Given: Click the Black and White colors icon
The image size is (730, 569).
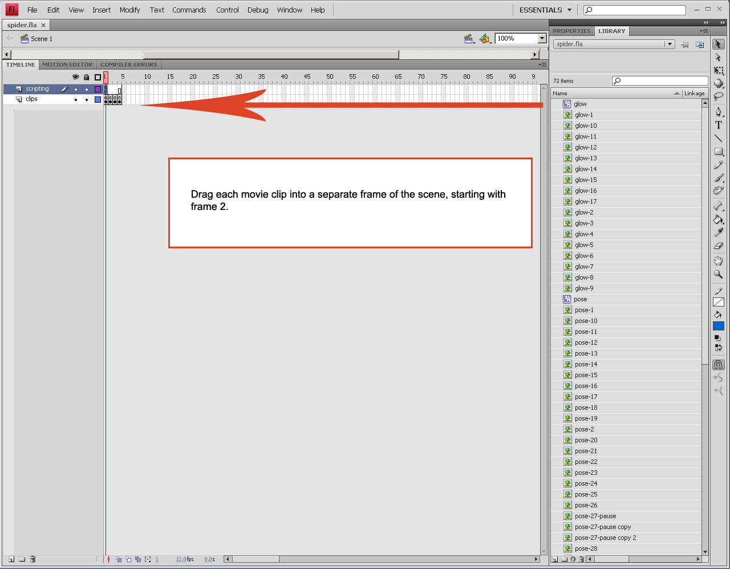Looking at the screenshot, I should (x=717, y=338).
